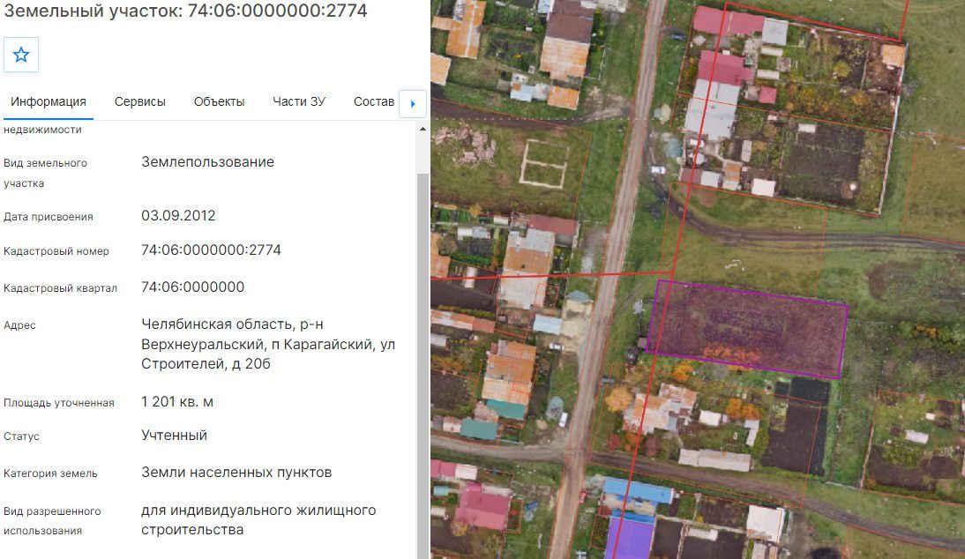965x559 pixels.
Task: Select для индивидуального жилищного строительства text
Action: pos(258,519)
